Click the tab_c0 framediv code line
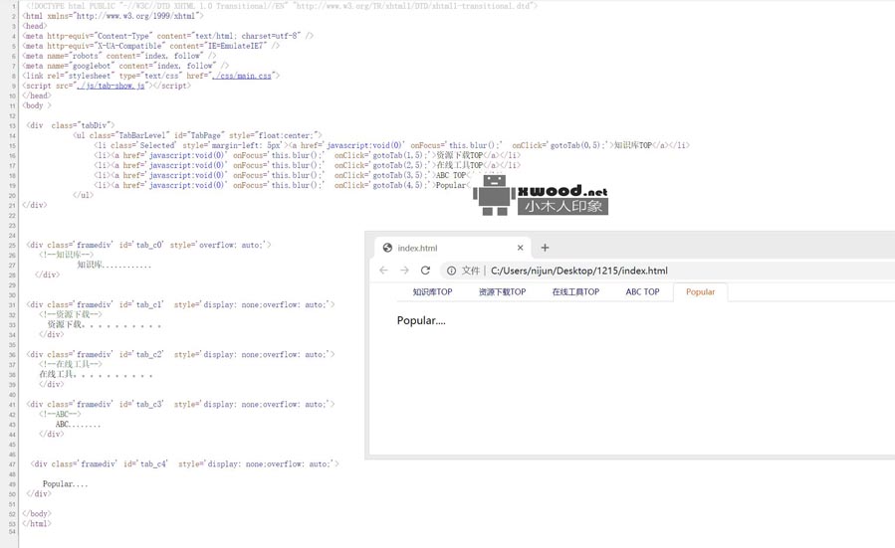Screen dimensions: 895x548 [148, 245]
